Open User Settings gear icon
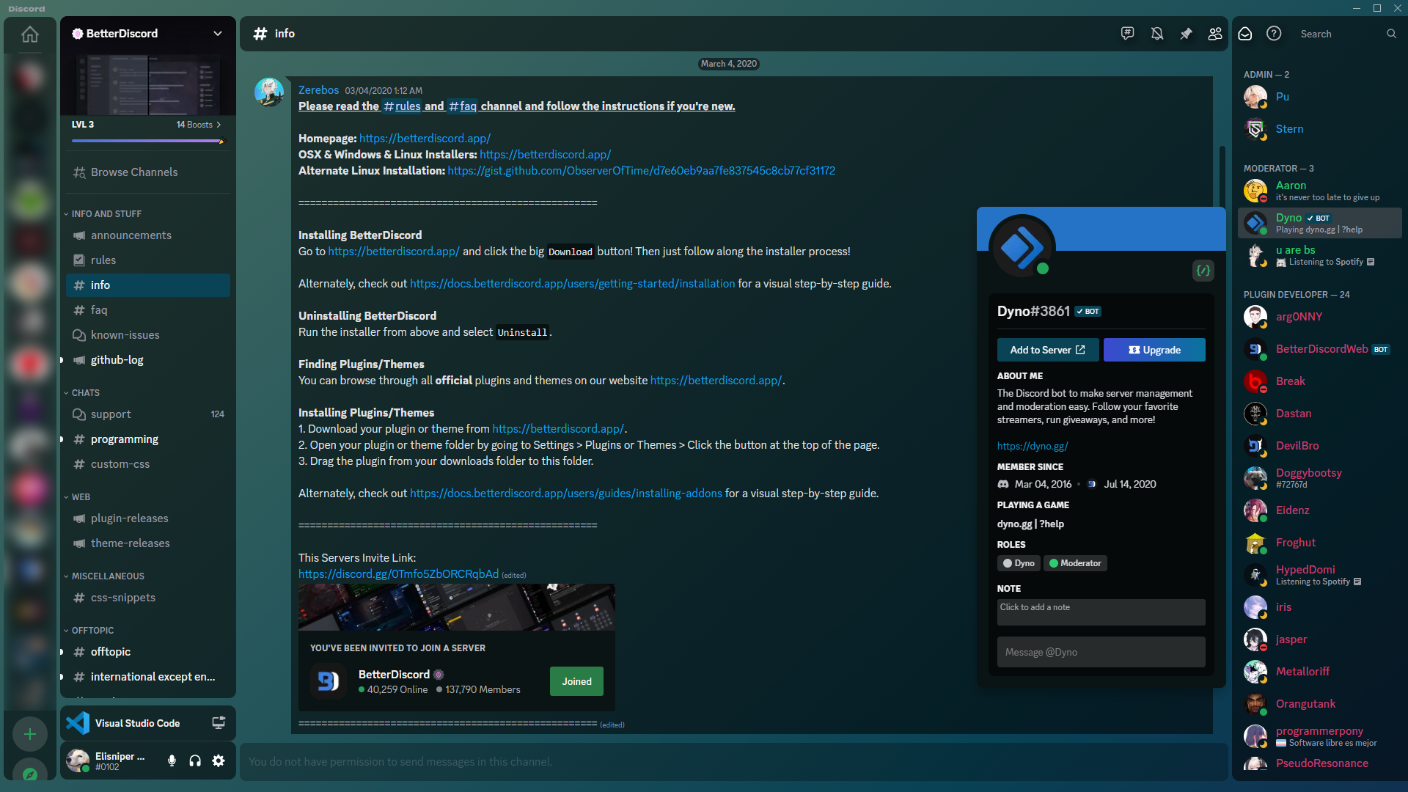 [x=219, y=760]
